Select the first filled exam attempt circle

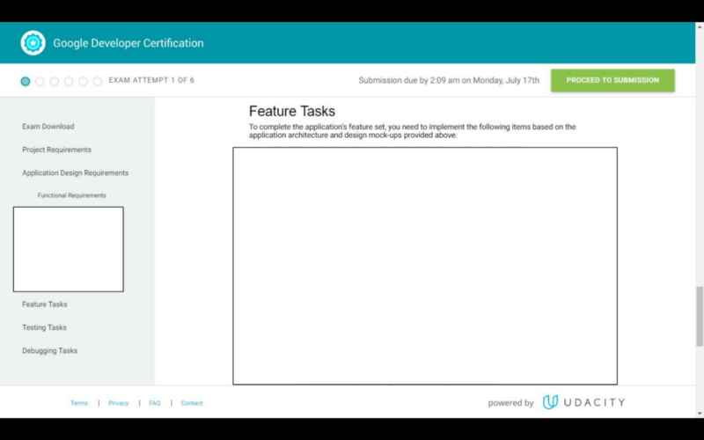[26, 81]
